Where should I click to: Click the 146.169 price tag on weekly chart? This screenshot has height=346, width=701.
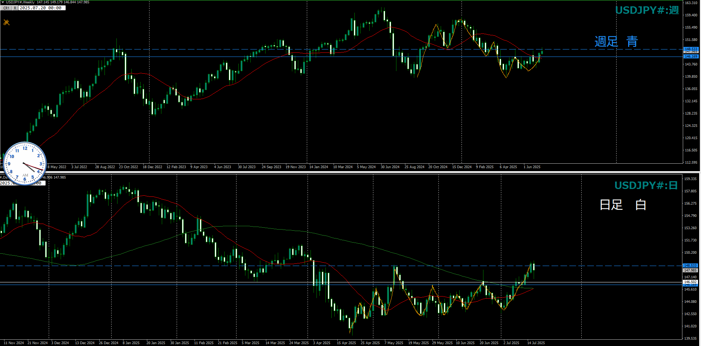(x=691, y=57)
